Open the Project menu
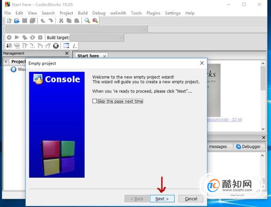Screen dimensions: 271x207 (x=66, y=13)
